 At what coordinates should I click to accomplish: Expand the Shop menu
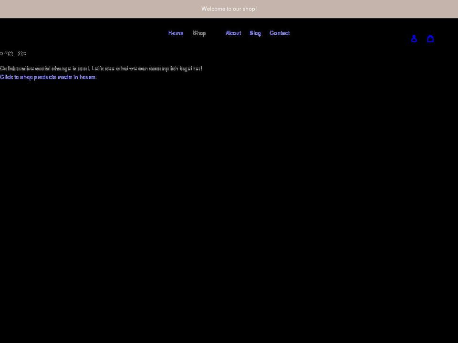(x=199, y=33)
